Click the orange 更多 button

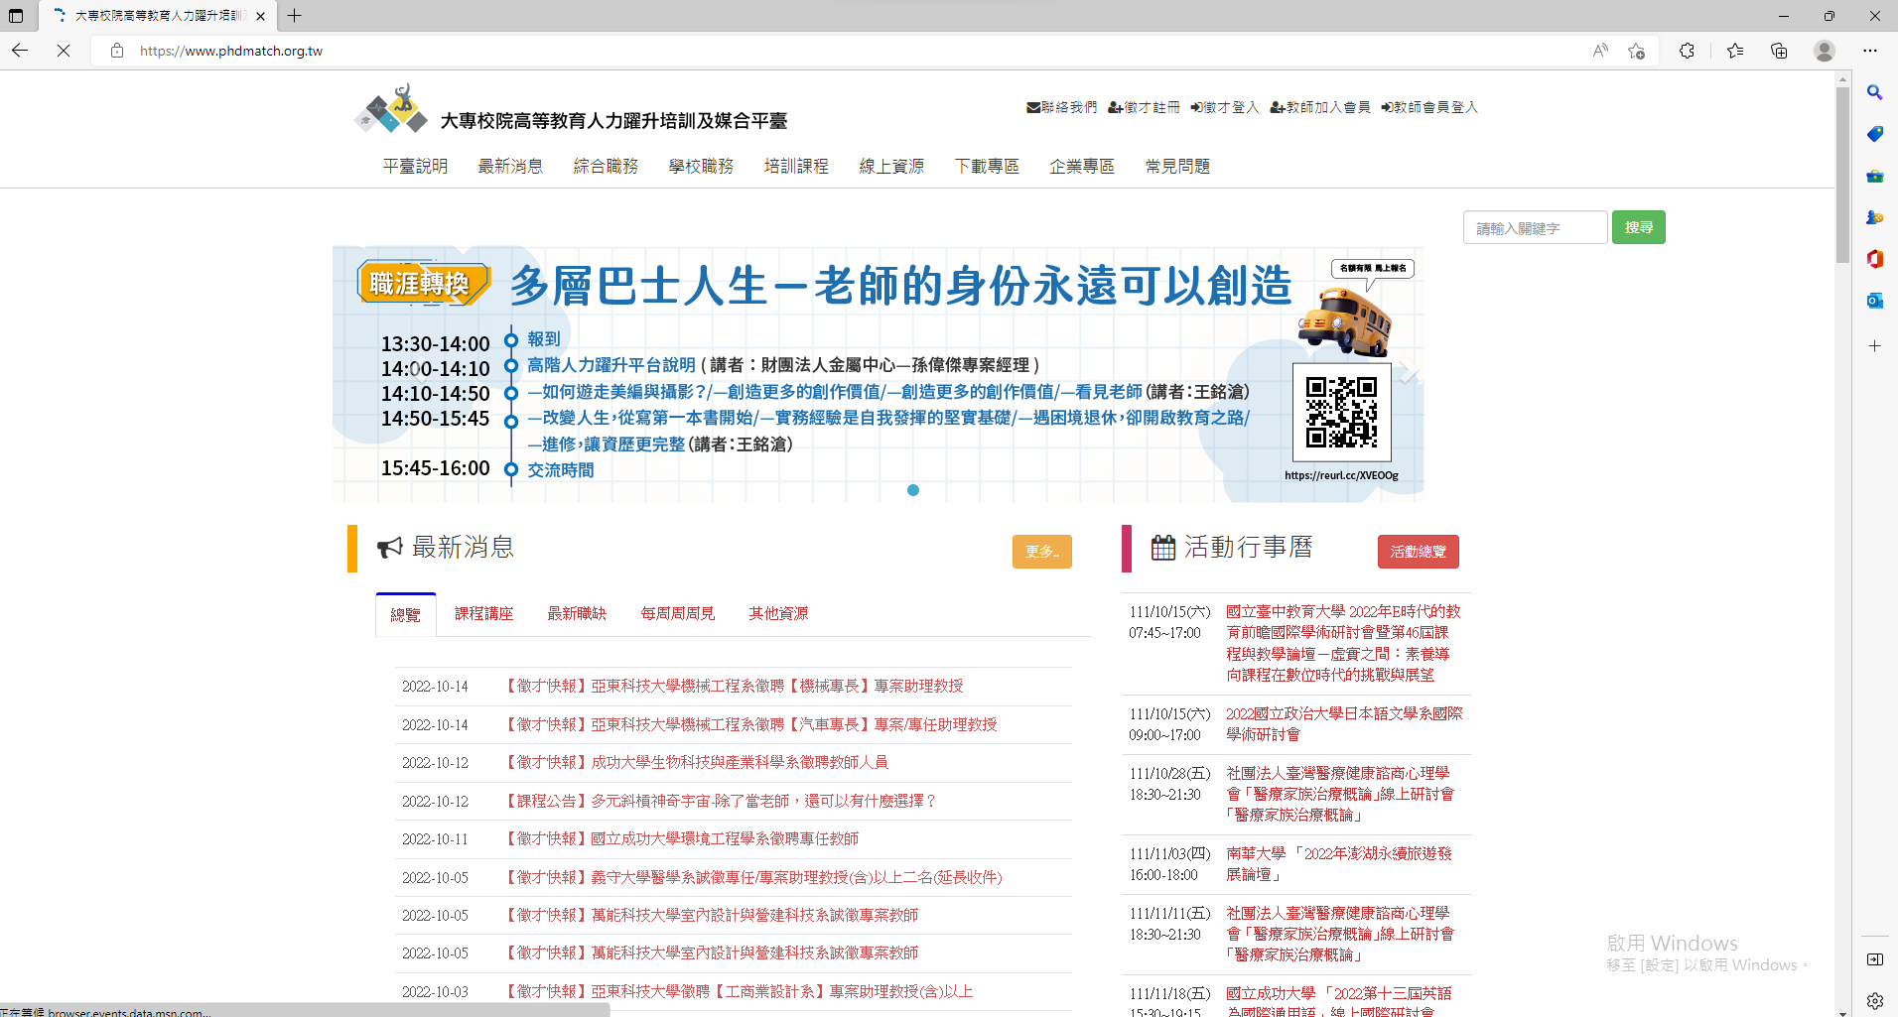[1042, 551]
